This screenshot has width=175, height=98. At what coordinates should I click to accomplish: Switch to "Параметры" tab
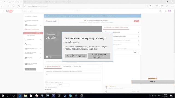click(67, 66)
